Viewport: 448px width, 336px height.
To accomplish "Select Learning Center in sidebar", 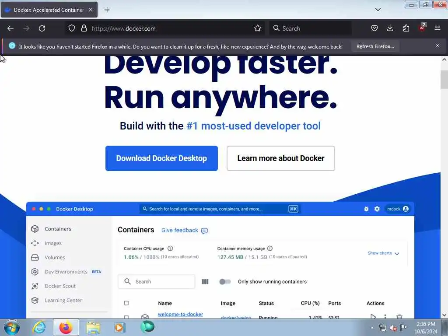I will tap(63, 300).
